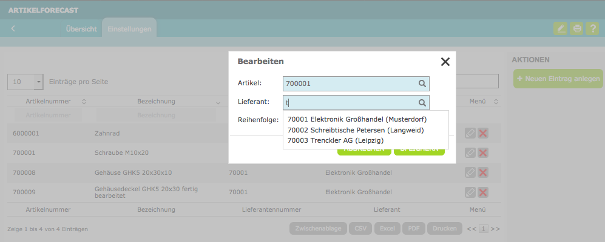Click the pencil edit icon in top toolbar
Screen dimensions: 605x242
click(560, 28)
